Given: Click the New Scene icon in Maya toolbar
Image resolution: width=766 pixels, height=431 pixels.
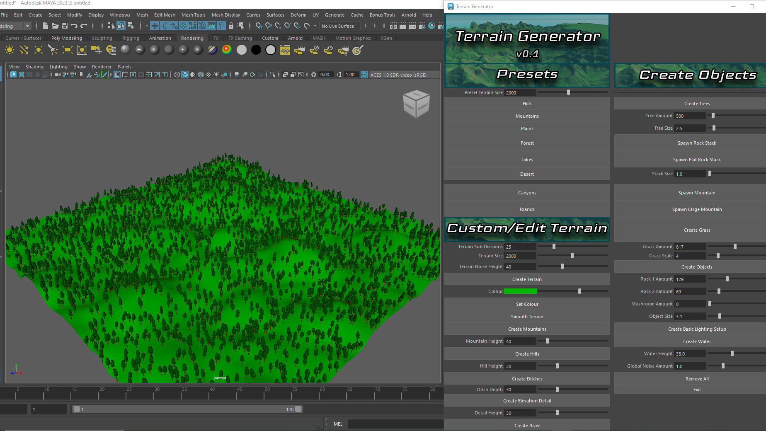Looking at the screenshot, I should (x=46, y=26).
